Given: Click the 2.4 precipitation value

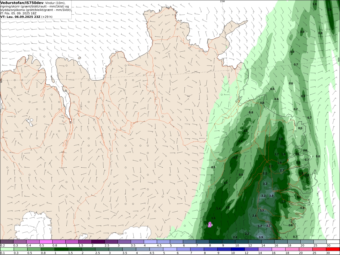Looking at the screenshot, I should pos(235,237).
